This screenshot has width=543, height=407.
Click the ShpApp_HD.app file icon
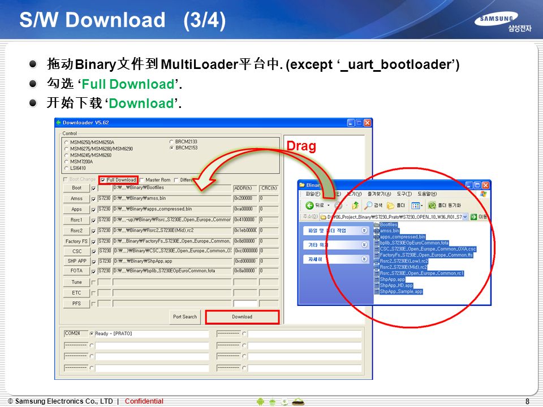[377, 286]
